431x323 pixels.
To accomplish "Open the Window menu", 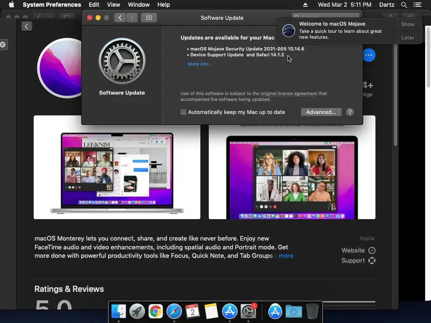I will coord(138,5).
